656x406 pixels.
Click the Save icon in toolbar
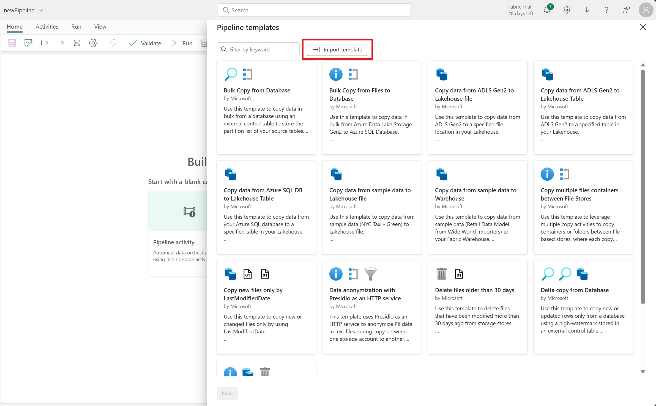[12, 43]
